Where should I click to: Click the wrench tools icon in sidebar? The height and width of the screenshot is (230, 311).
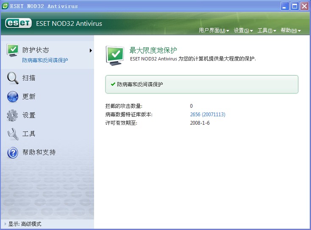pos(13,134)
